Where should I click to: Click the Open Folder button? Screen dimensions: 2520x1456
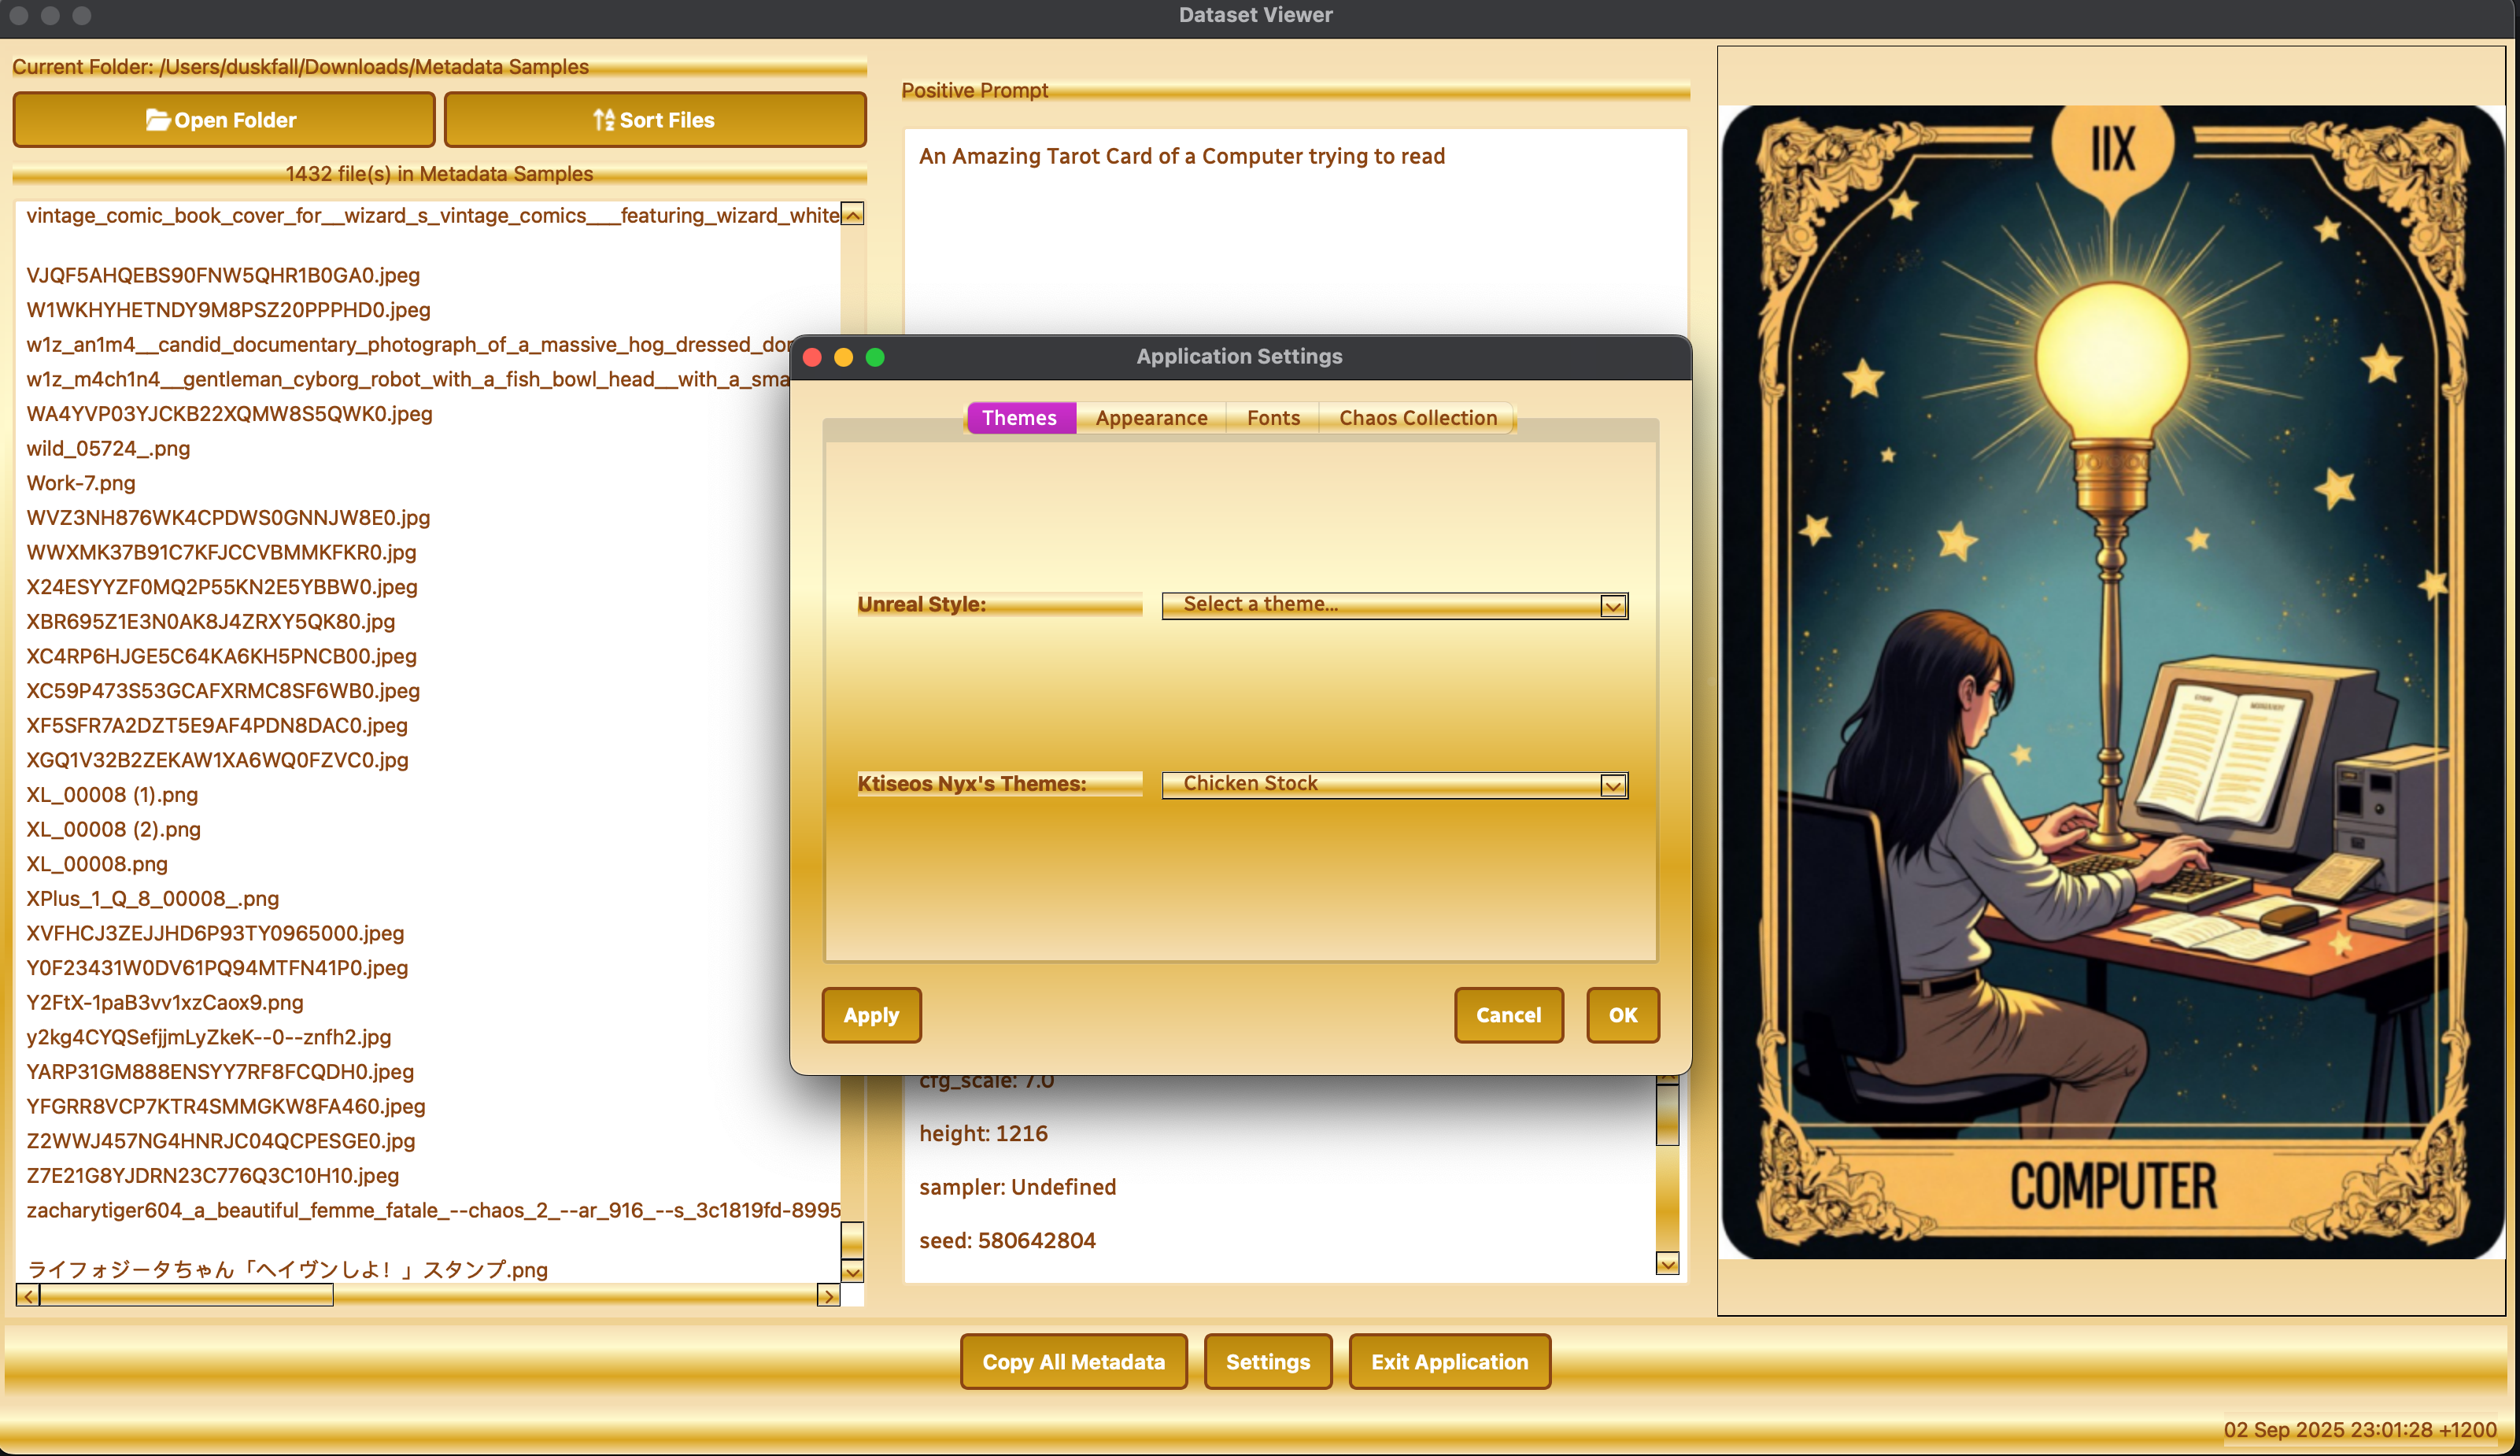223,120
